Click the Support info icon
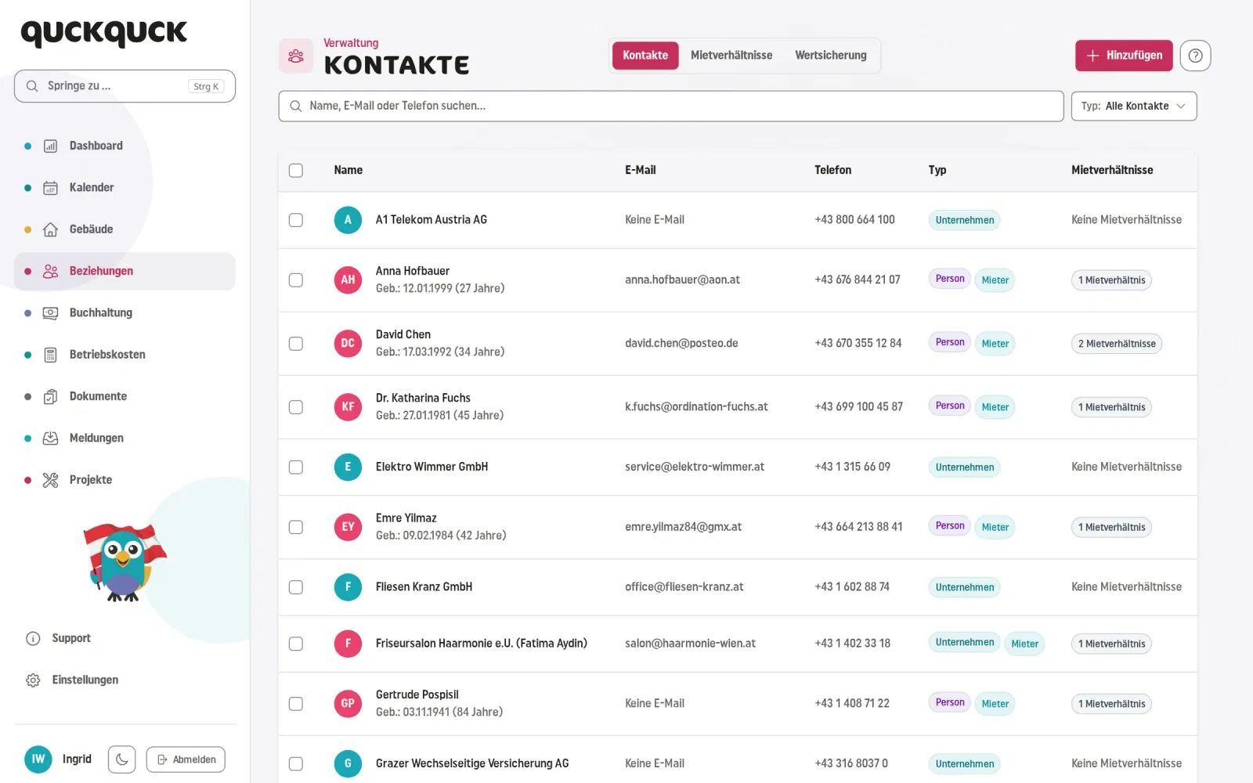 point(33,638)
